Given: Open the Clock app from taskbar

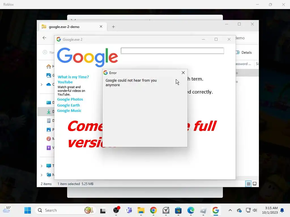Looking at the screenshot, I should pos(166,210).
